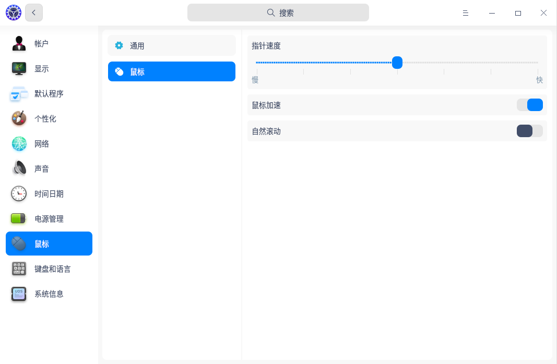Click the 电源管理 (Power) battery icon
This screenshot has height=364, width=557.
[19, 219]
